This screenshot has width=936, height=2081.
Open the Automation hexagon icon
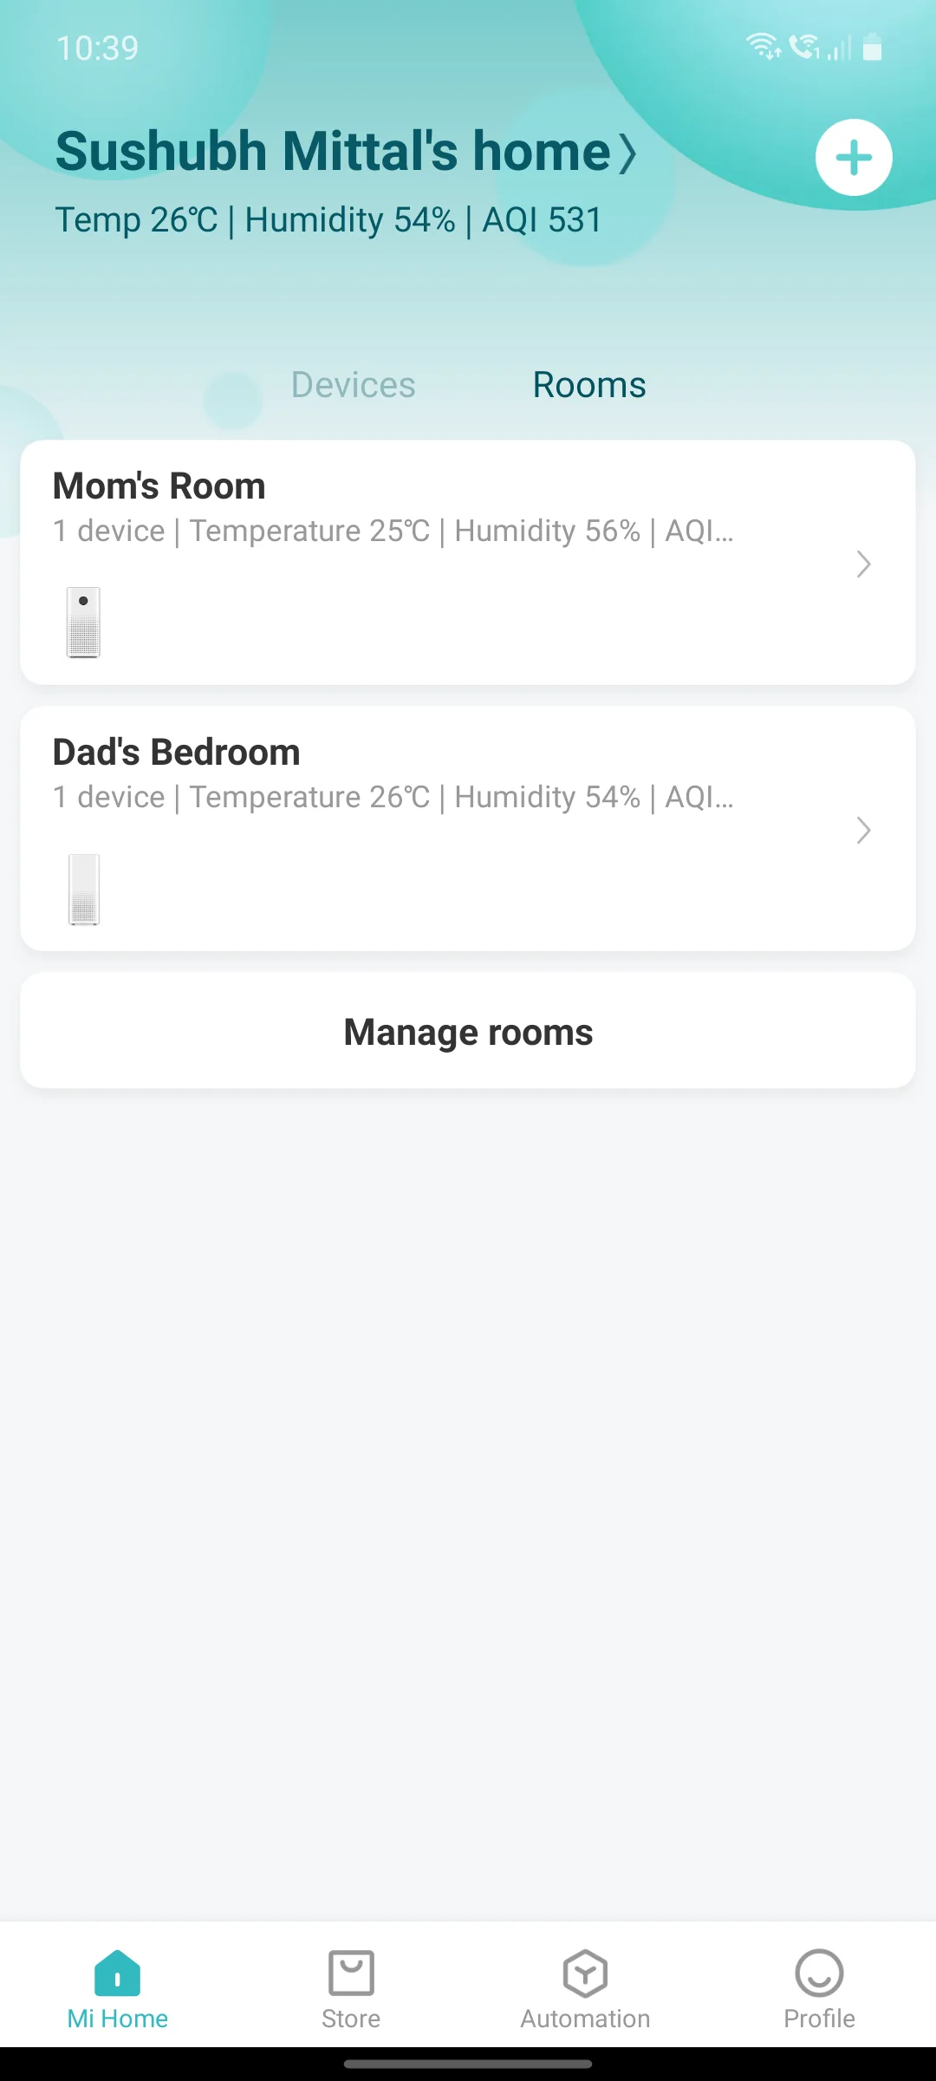[x=585, y=1973]
